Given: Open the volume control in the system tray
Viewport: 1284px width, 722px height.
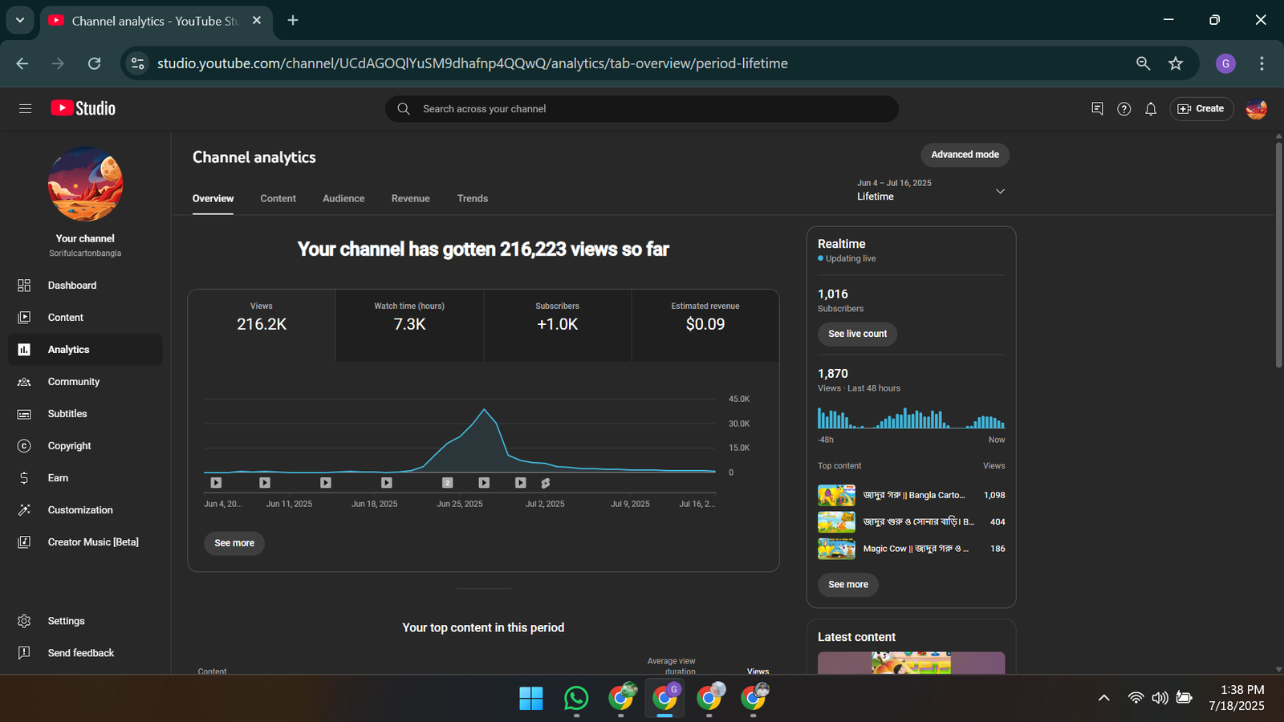Looking at the screenshot, I should [1160, 698].
